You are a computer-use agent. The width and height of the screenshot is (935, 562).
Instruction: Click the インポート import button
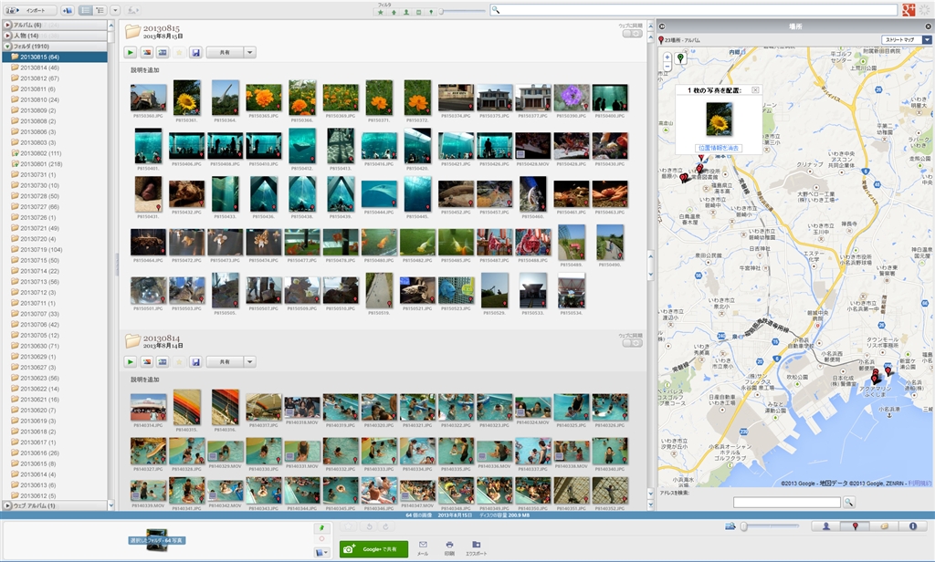point(30,10)
